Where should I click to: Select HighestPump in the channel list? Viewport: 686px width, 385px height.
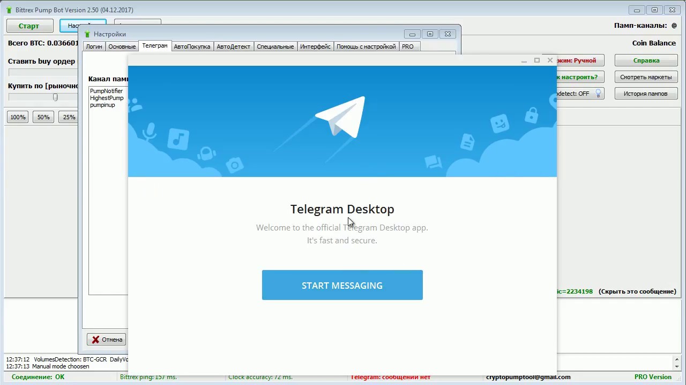[107, 98]
